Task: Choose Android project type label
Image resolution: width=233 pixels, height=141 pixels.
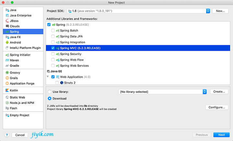Action: pos(15,42)
